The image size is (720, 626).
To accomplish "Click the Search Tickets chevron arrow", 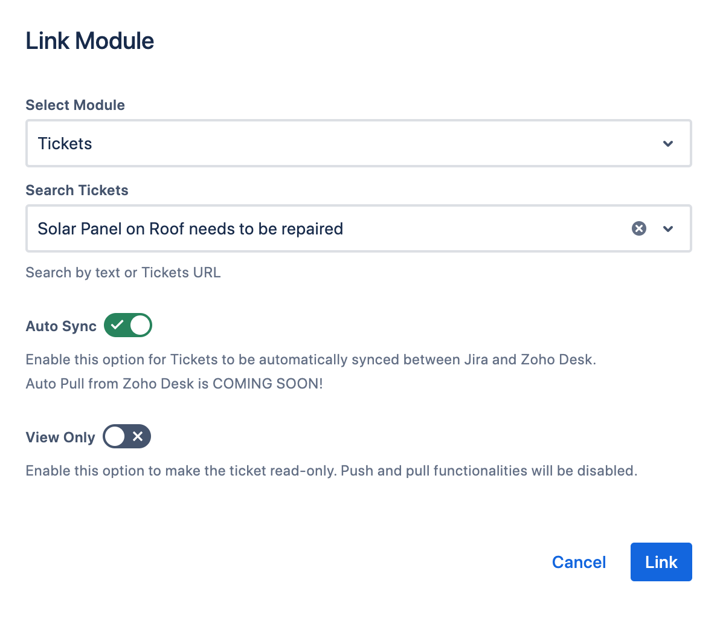I will click(x=668, y=229).
